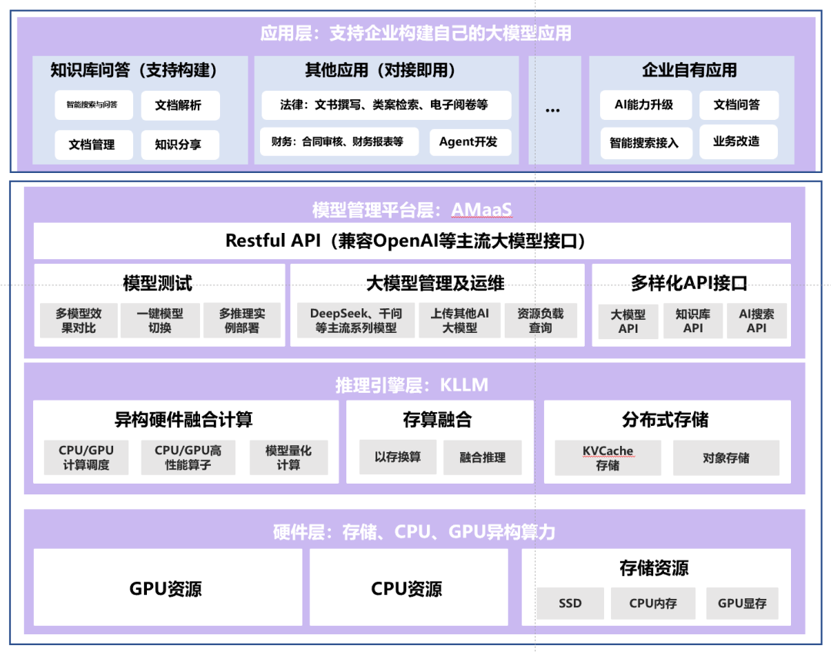Click the GPU资源 block
This screenshot has width=831, height=652.
click(x=165, y=589)
